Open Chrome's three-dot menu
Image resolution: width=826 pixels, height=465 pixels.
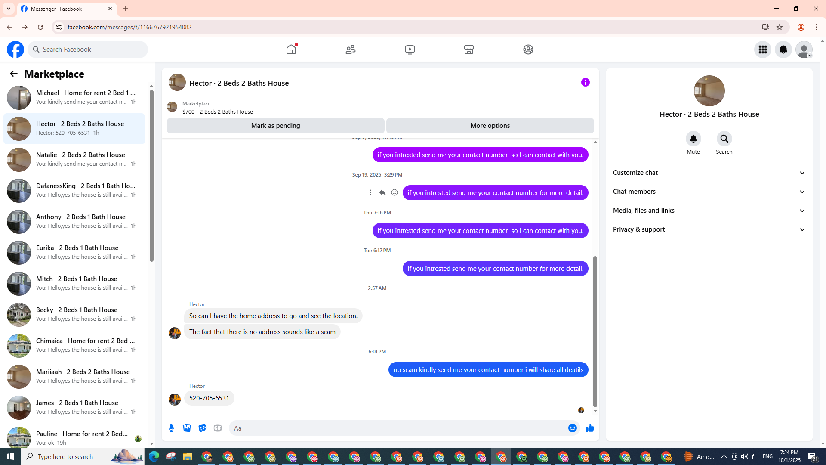pyautogui.click(x=817, y=27)
